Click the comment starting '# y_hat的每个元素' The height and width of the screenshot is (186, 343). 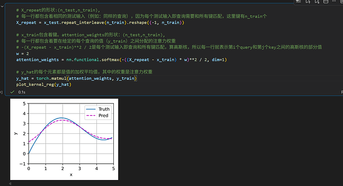tap(84, 72)
